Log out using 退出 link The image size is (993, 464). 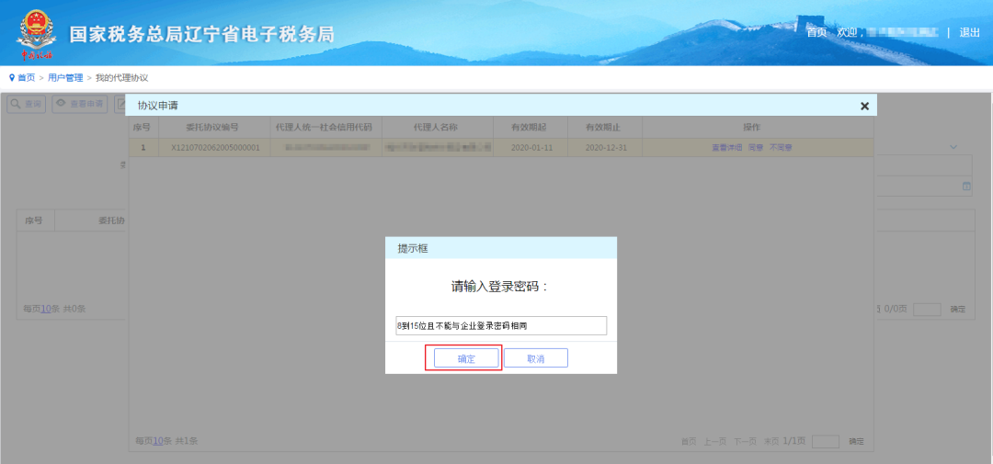970,32
